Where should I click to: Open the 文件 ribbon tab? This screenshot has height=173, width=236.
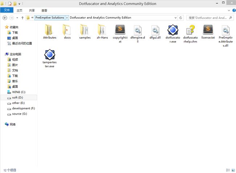[7, 10]
